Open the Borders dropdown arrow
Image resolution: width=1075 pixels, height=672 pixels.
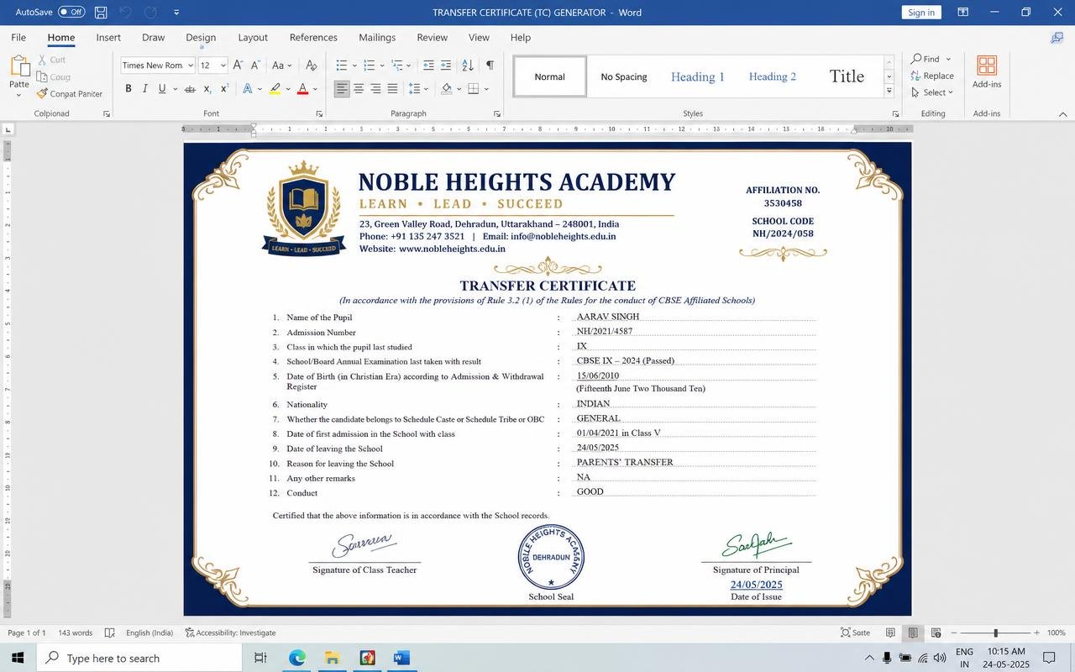pos(486,88)
